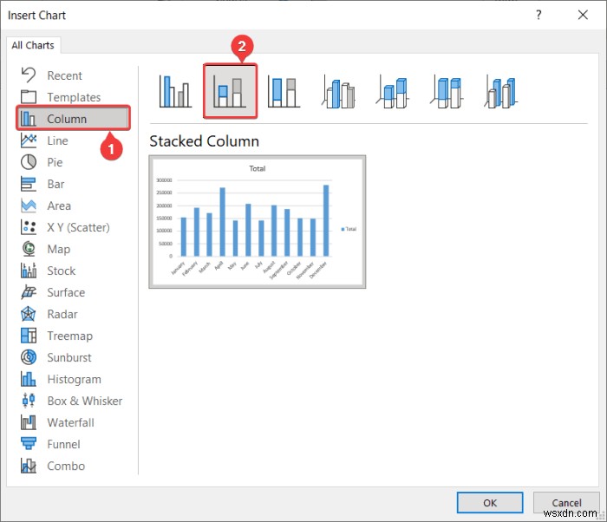Screen dimensions: 607x522
Task: Choose the Stacked Column preview thumbnail
Action: [258, 222]
